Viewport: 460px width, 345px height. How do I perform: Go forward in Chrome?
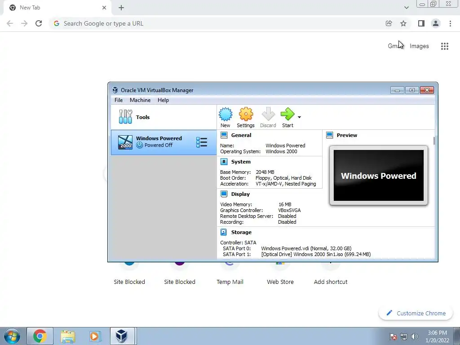(x=24, y=23)
